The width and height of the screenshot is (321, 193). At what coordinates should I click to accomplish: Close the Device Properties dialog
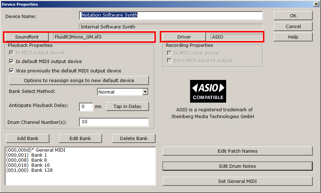[316, 4]
